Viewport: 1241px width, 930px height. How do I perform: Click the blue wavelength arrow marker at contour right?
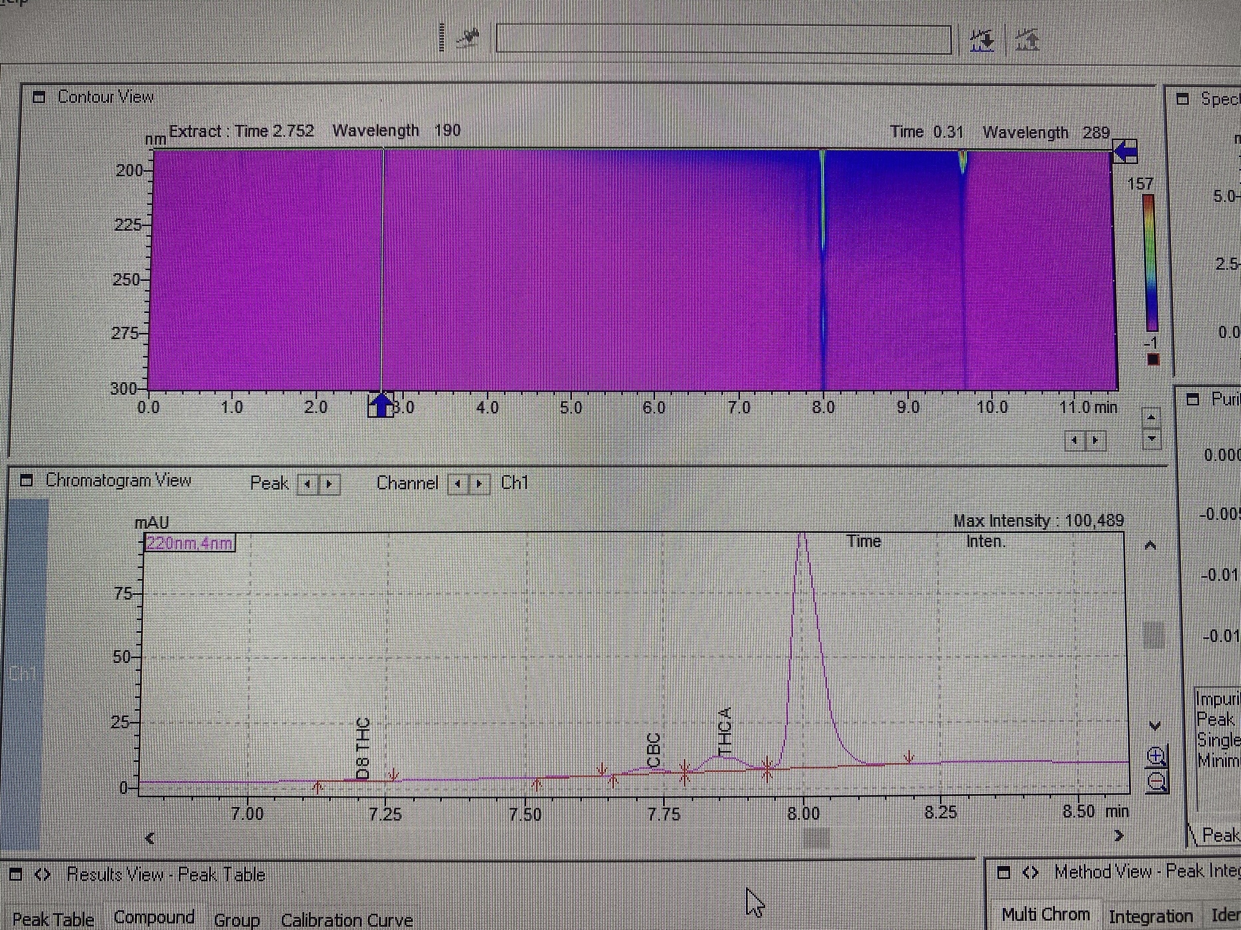1126,151
